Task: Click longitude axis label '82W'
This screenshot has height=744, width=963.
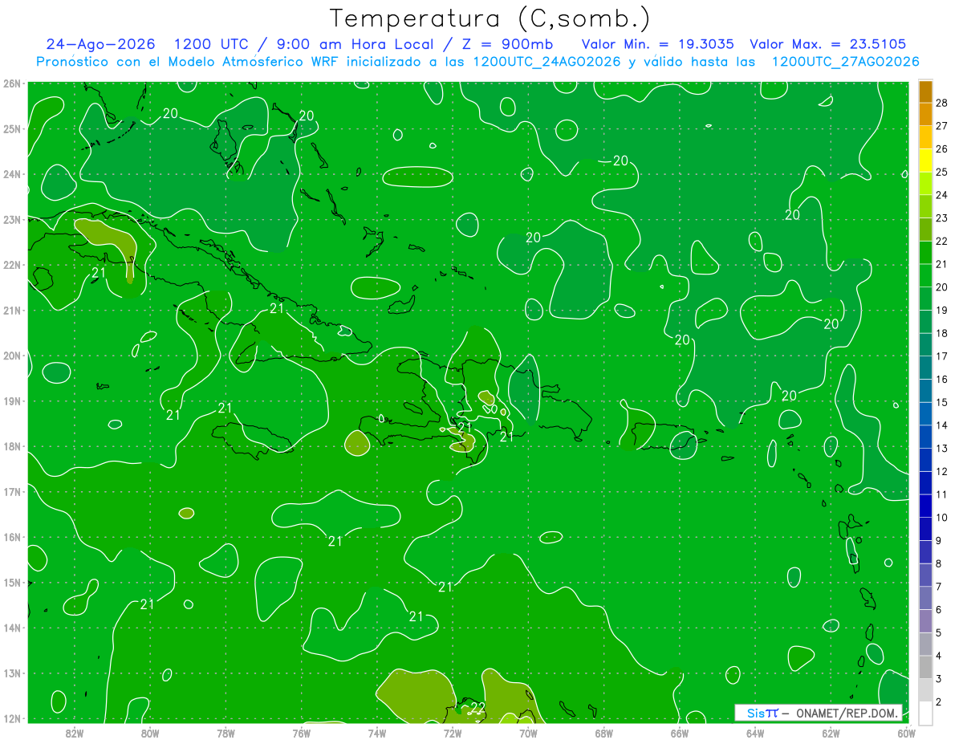Action: (x=74, y=732)
